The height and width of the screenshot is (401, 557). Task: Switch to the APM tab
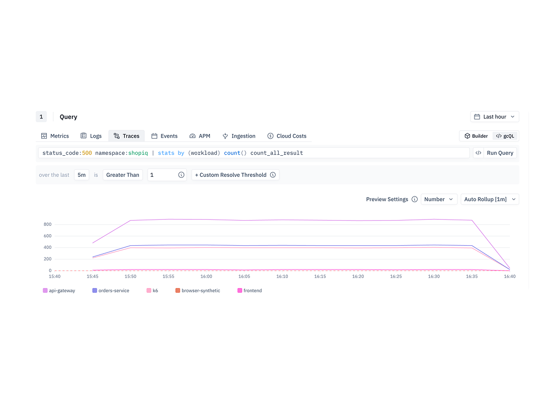pyautogui.click(x=200, y=136)
